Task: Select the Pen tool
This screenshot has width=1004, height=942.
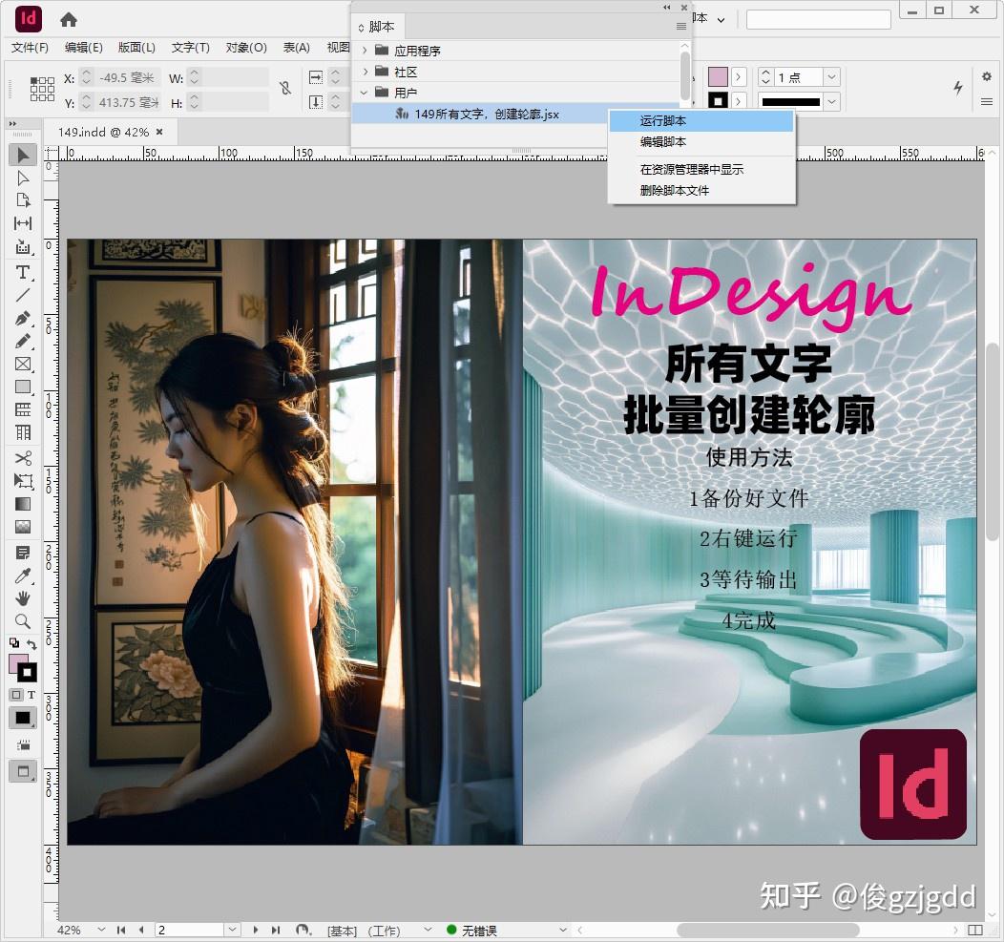Action: point(22,318)
